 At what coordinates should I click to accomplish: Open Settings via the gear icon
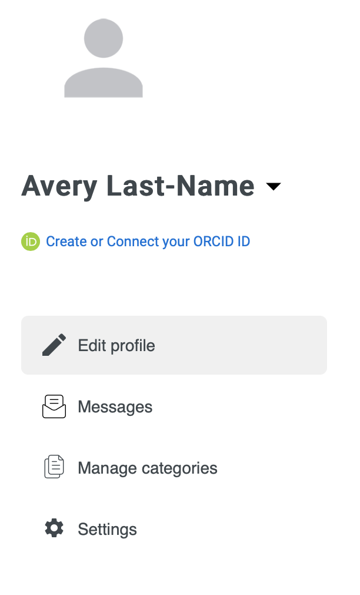point(54,528)
